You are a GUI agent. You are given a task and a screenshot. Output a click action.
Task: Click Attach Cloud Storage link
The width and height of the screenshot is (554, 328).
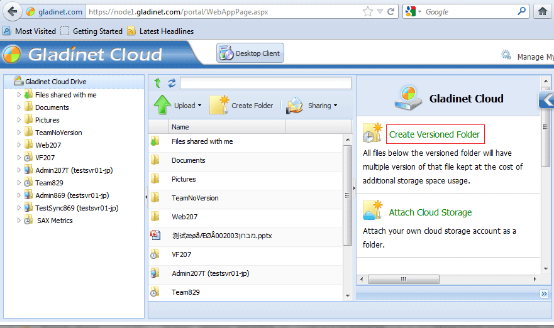430,212
